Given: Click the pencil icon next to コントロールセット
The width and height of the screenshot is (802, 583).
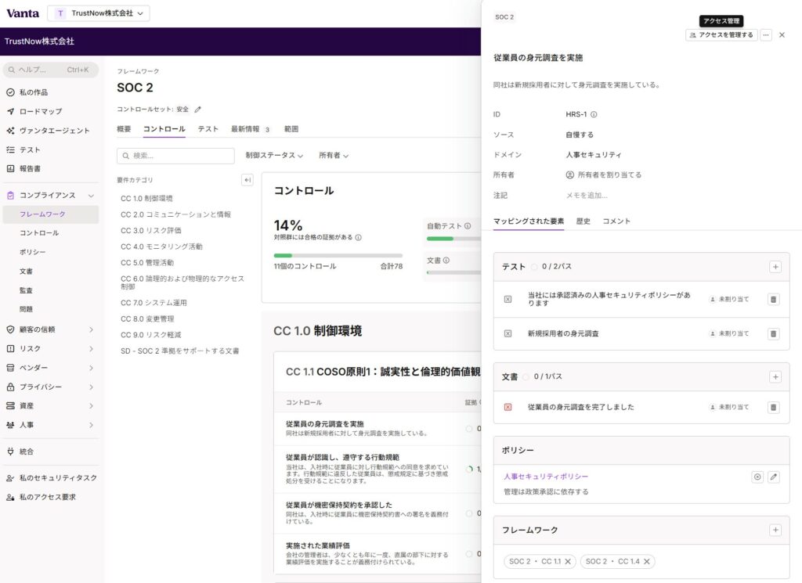Looking at the screenshot, I should coord(198,110).
